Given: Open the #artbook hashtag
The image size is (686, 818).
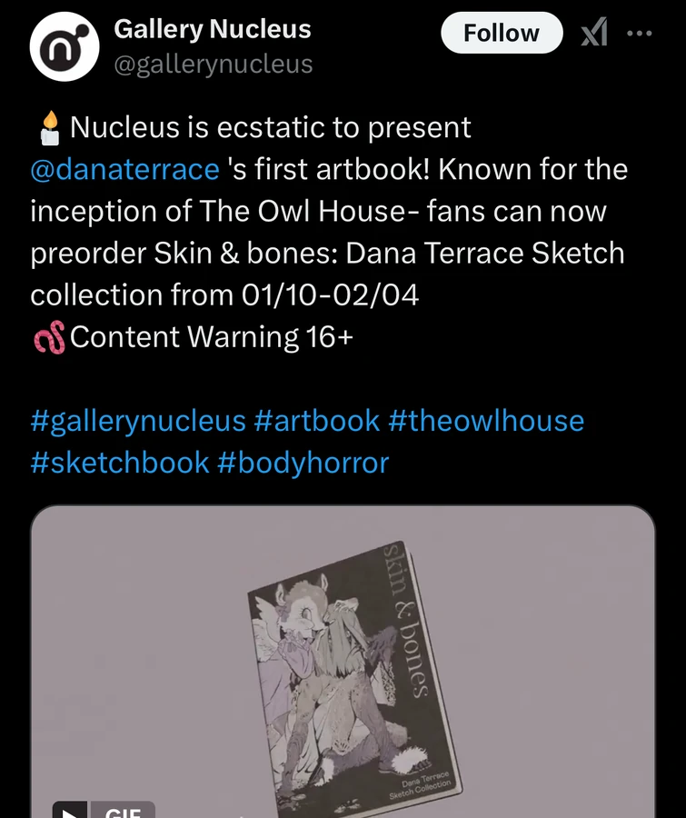Looking at the screenshot, I should (317, 421).
